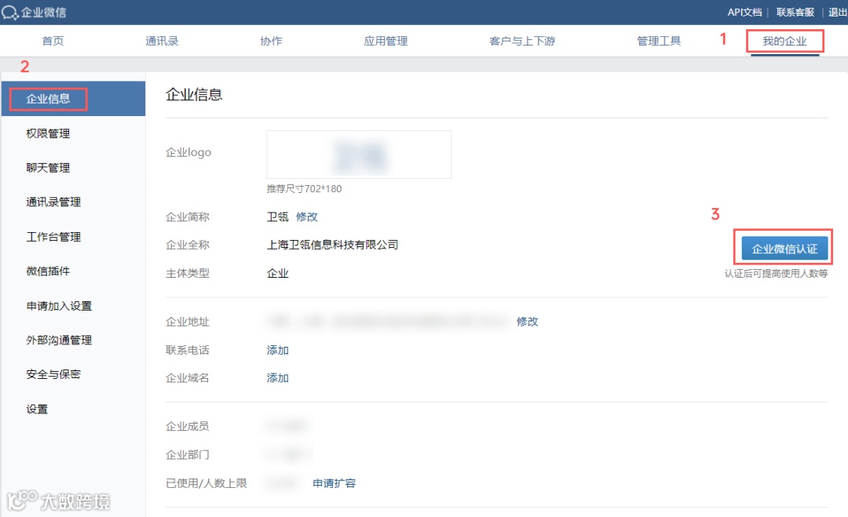
Task: Go to 聊天管理 in the sidebar
Action: (48, 168)
